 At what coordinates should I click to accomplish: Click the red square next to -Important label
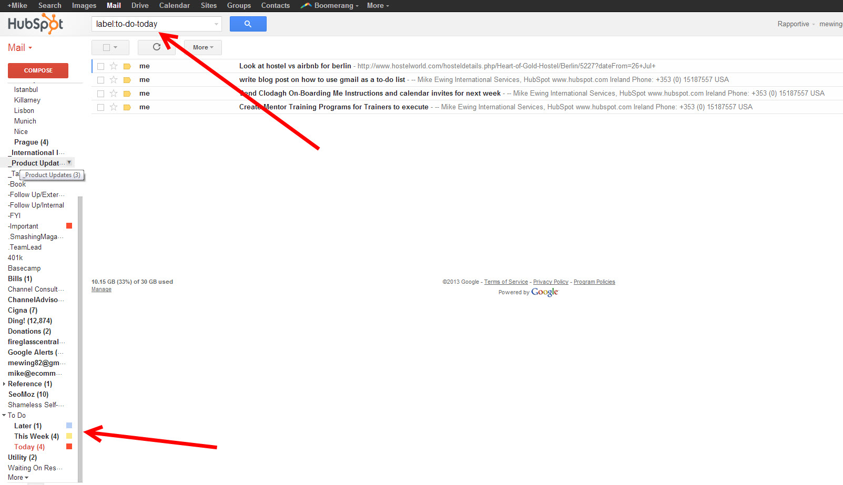tap(69, 225)
